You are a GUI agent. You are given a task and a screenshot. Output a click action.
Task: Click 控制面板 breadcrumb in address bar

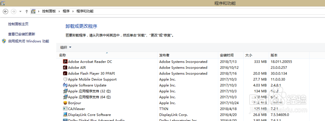[x=49, y=11]
